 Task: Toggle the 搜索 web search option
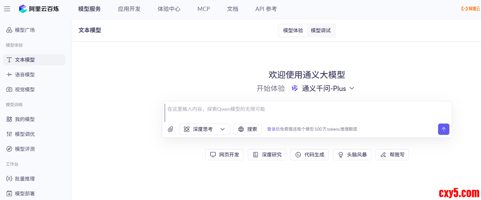[x=247, y=129]
